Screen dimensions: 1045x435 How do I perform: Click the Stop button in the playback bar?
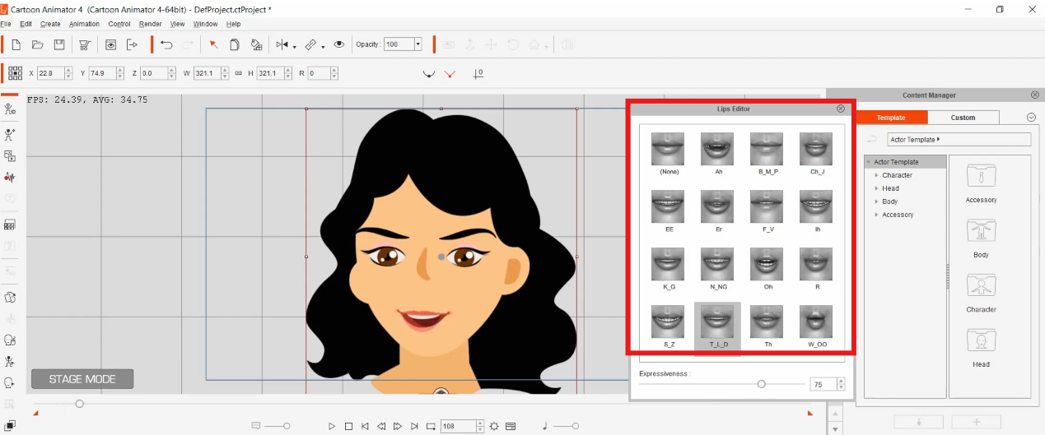pos(348,426)
